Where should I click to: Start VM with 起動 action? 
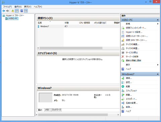tap(128, 86)
